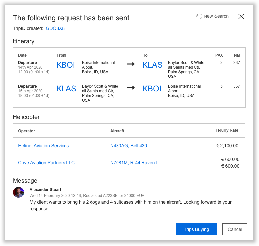Click the Operator column header

[x=27, y=131]
